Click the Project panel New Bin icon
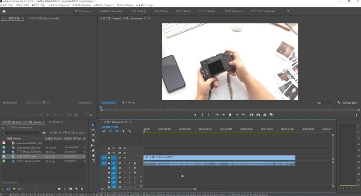The width and height of the screenshot is (361, 196). pos(70,189)
